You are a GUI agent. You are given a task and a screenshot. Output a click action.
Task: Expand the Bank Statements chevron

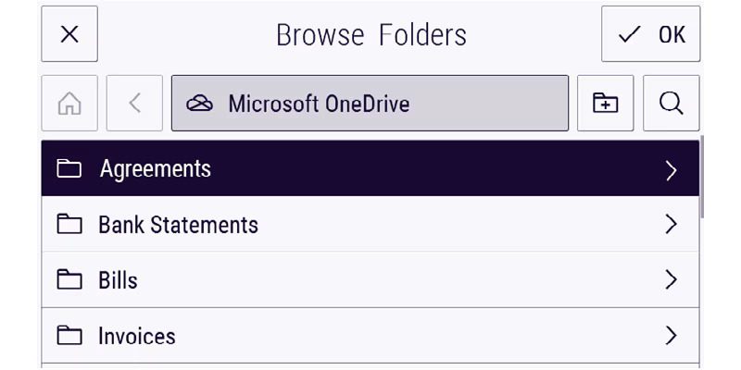pos(672,225)
